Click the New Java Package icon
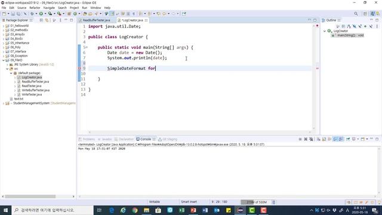The height and width of the screenshot is (215, 382). coord(69,14)
